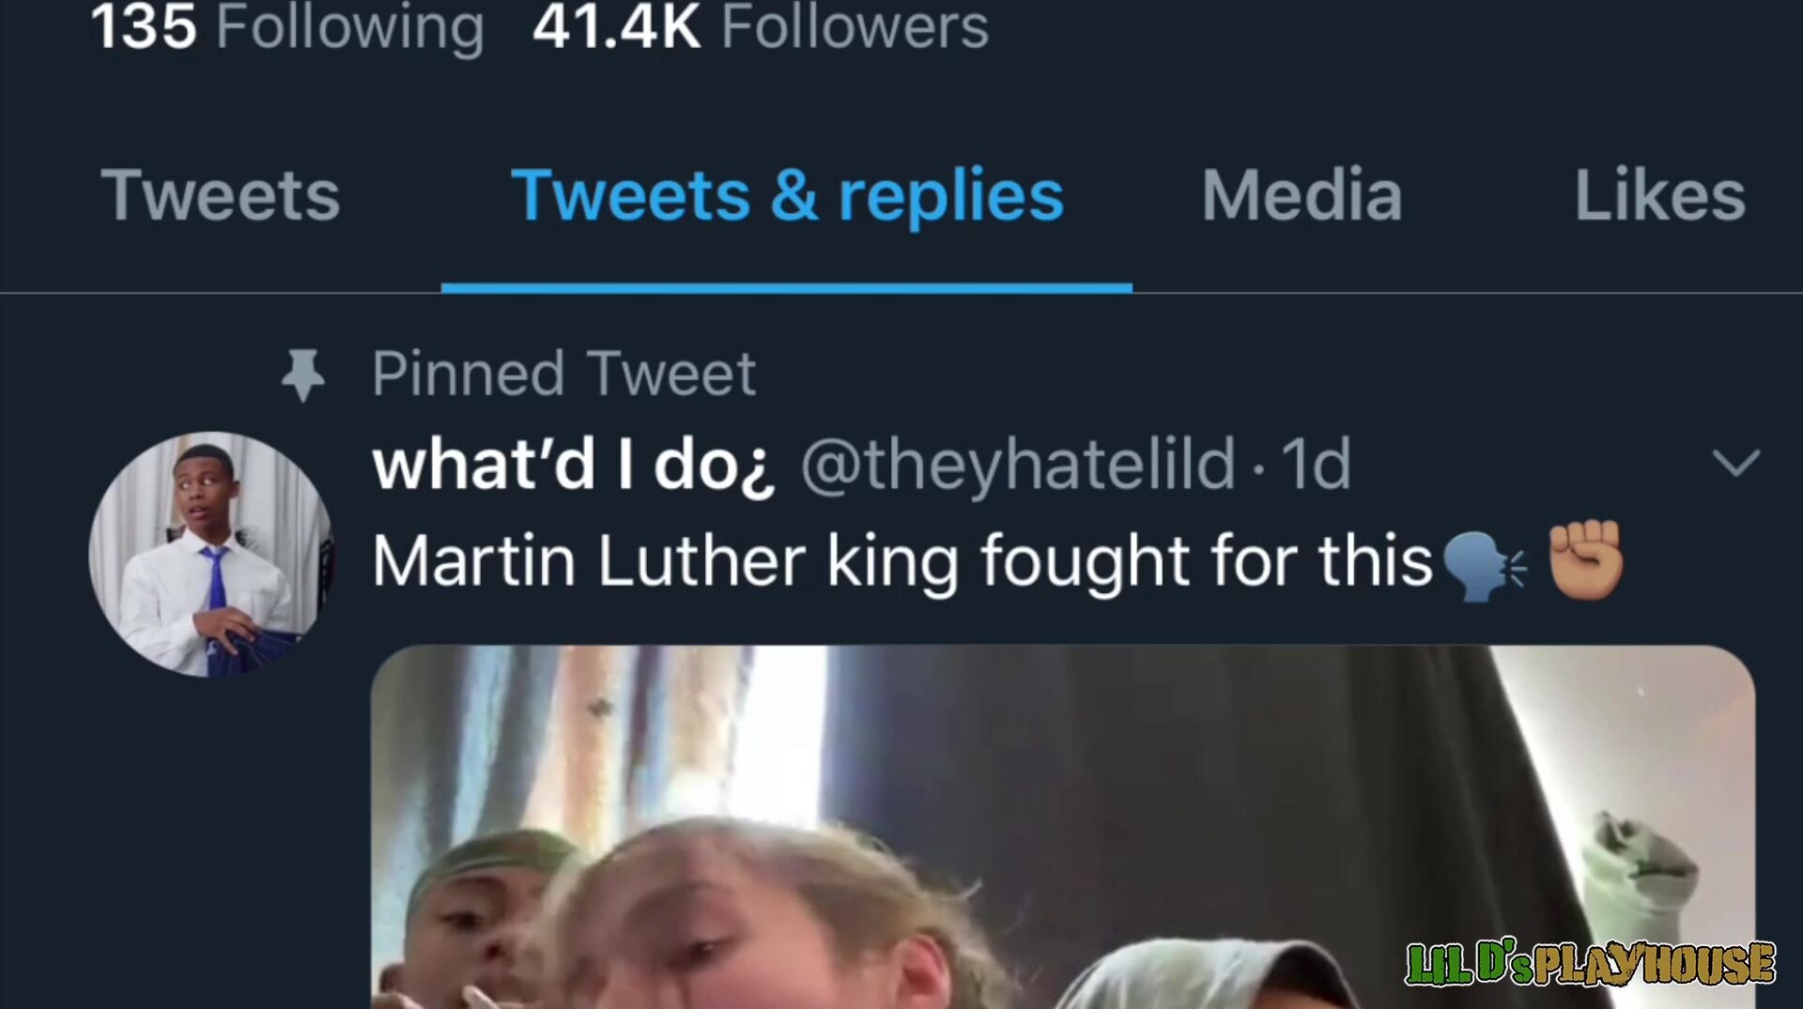Click the Pinned Tweet label
This screenshot has width=1803, height=1009.
563,374
